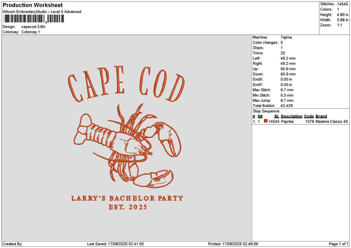Click the LARRY'S BACHELOR PARTY text
Image resolution: width=351 pixels, height=248 pixels.
[127, 198]
